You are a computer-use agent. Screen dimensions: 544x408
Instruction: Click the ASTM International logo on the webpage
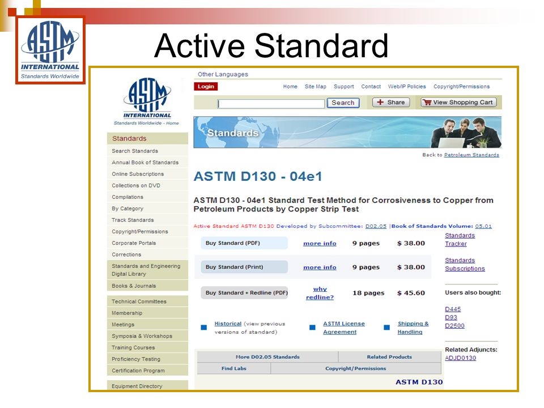point(147,101)
